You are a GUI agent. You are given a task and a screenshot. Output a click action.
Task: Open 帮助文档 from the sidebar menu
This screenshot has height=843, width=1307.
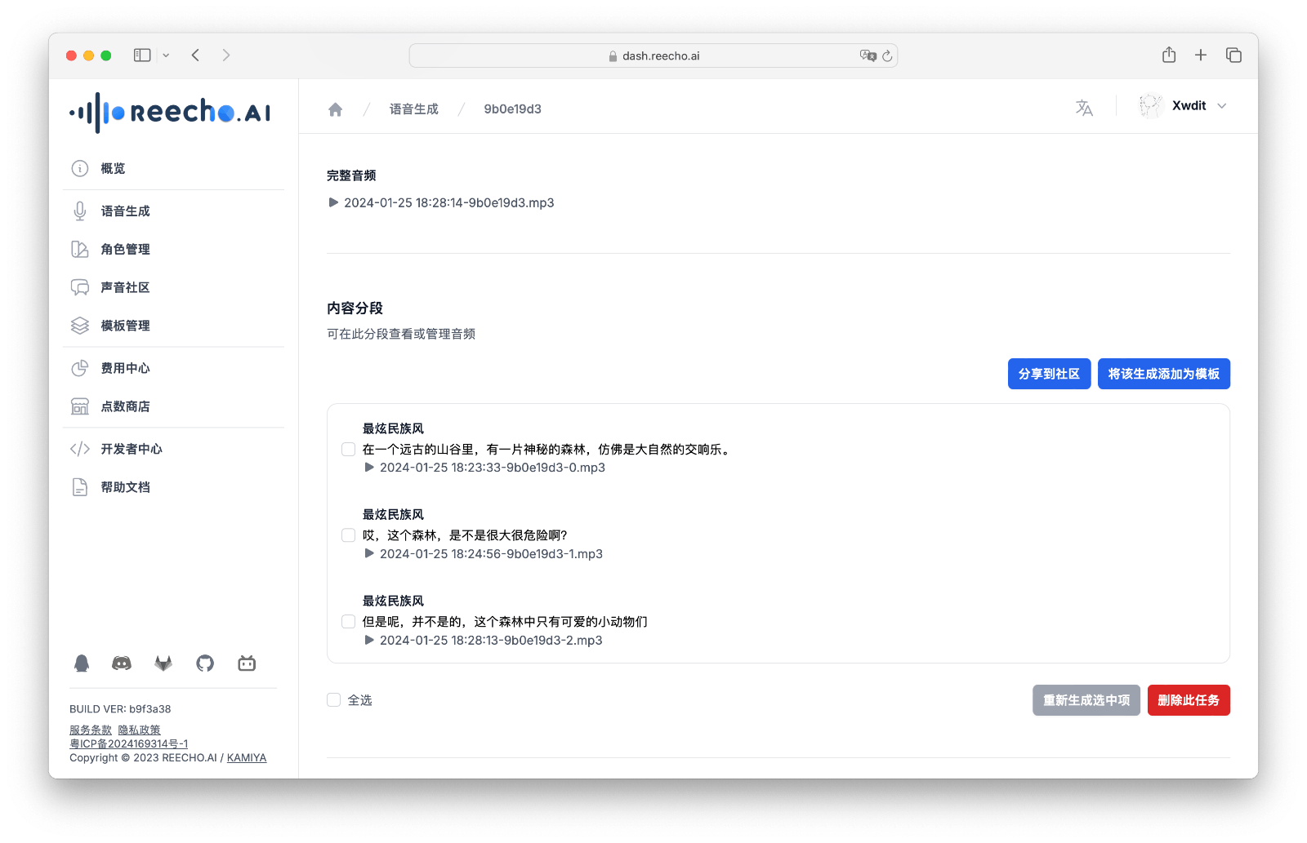click(x=79, y=486)
